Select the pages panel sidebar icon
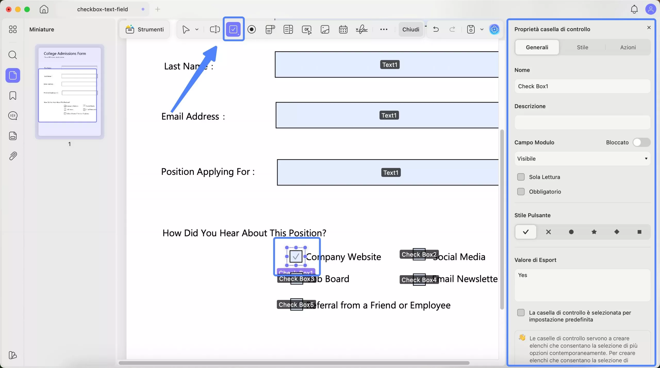660x368 pixels. click(13, 75)
